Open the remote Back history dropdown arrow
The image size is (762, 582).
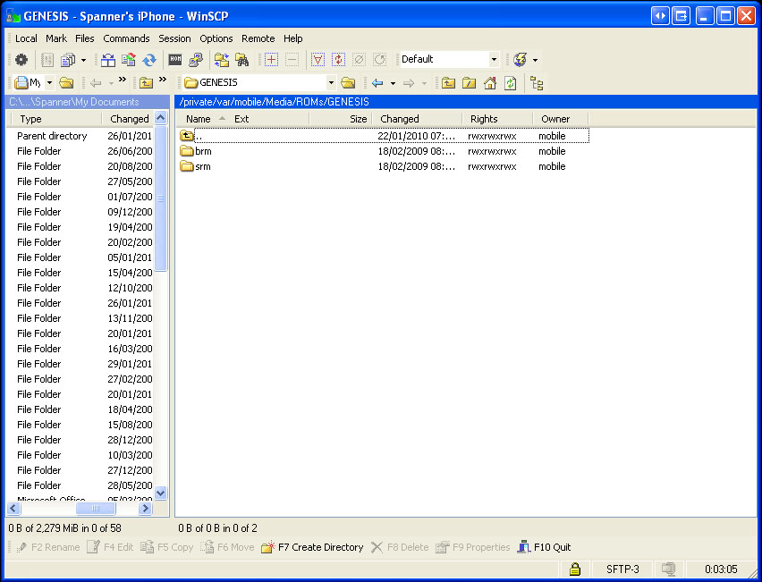click(393, 83)
